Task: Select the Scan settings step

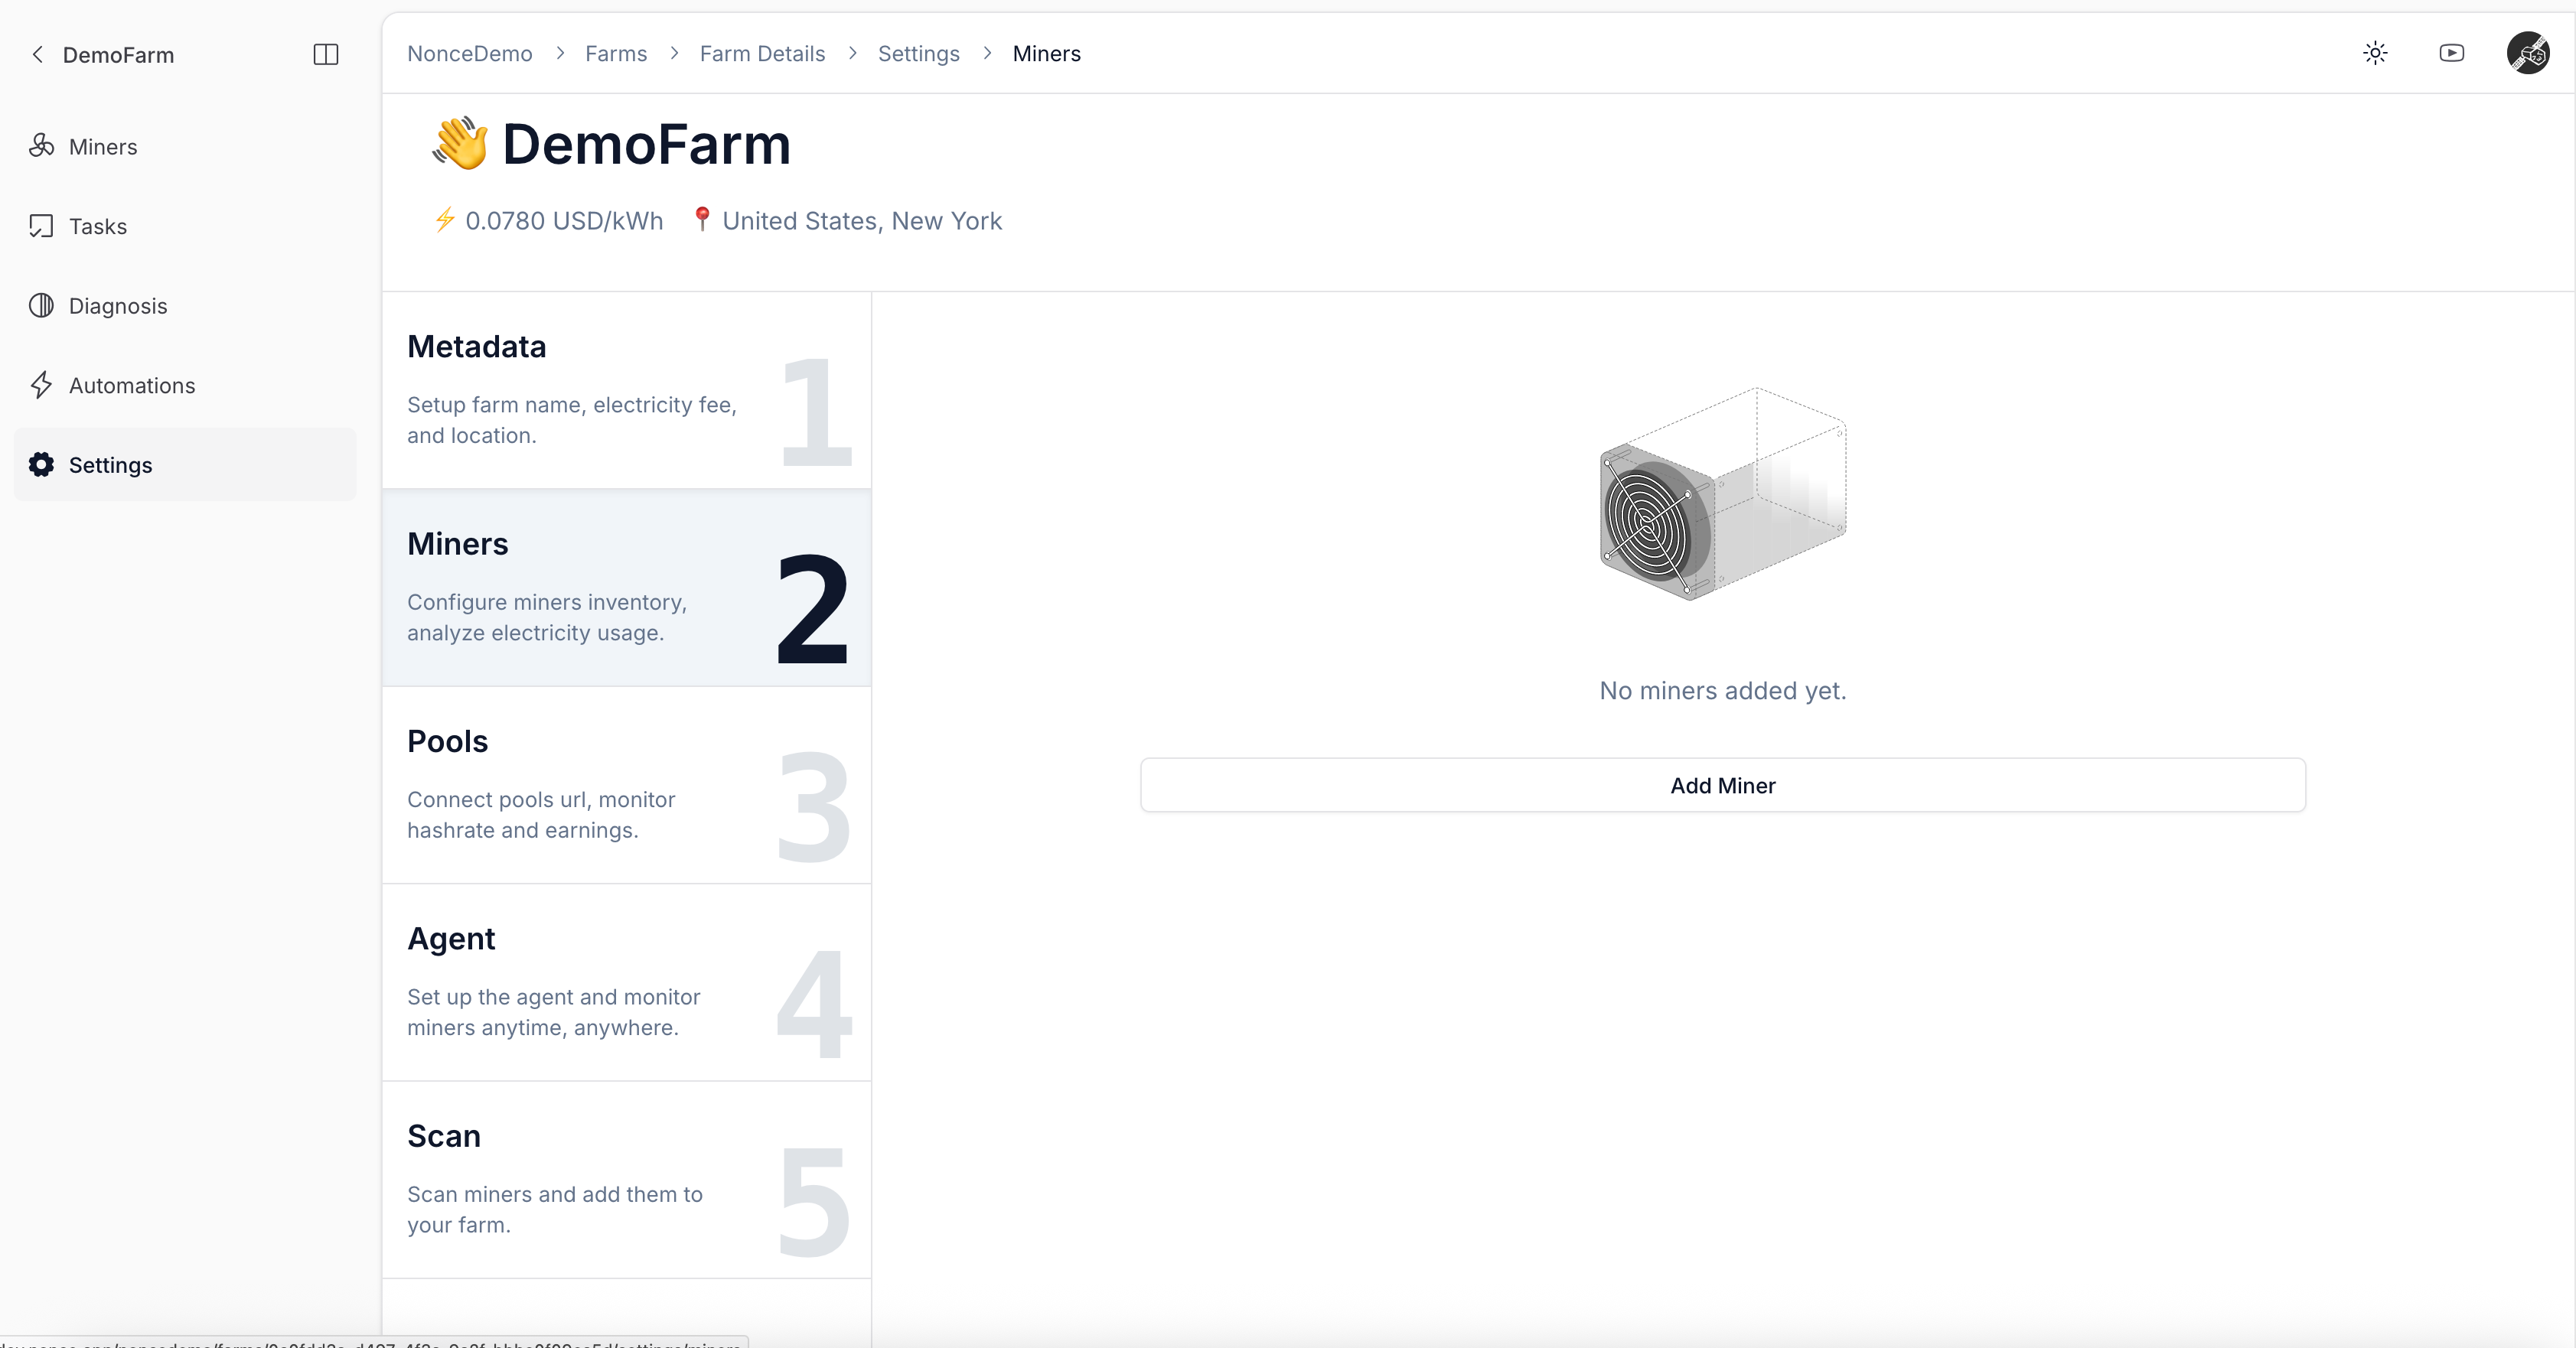Action: (x=626, y=1179)
